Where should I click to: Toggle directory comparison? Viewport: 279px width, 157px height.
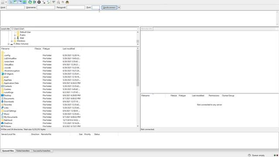click(x=58, y=2)
